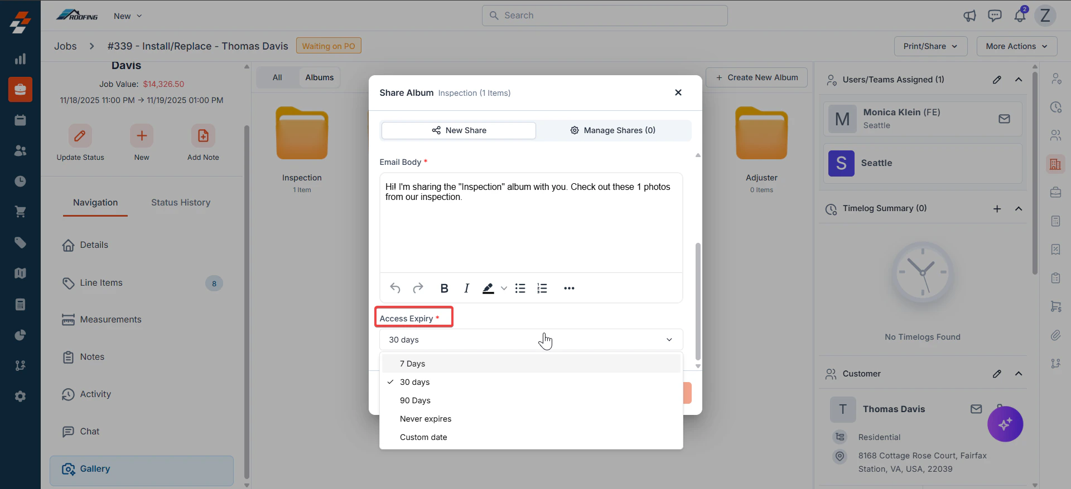The height and width of the screenshot is (489, 1071).
Task: Select Never expires option
Action: point(531,419)
